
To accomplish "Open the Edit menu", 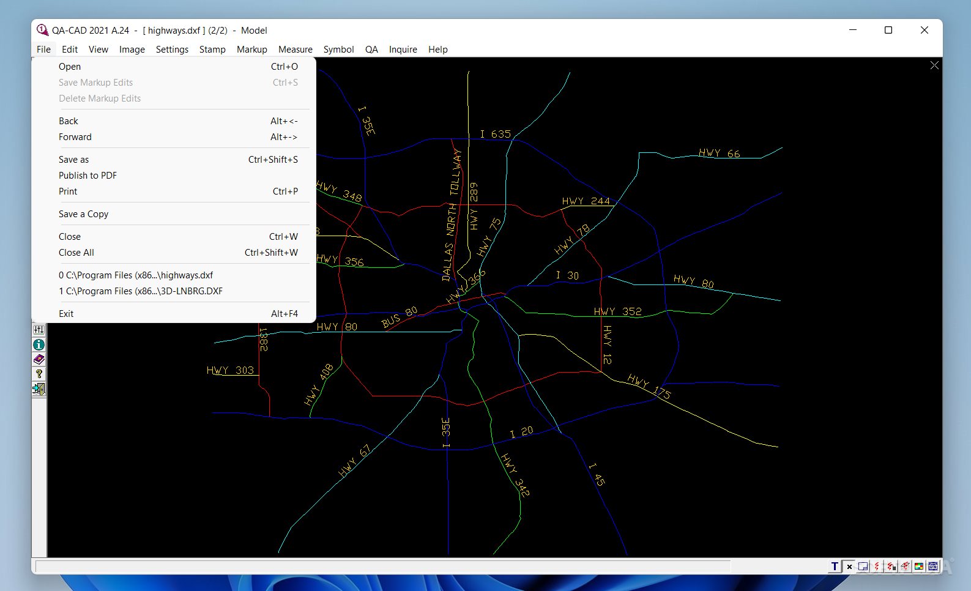I will [70, 50].
